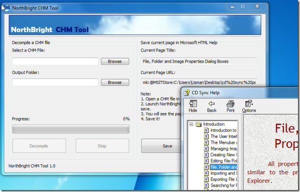The height and width of the screenshot is (192, 300).
Task: Click the Current Page URL field
Action: coord(199,82)
